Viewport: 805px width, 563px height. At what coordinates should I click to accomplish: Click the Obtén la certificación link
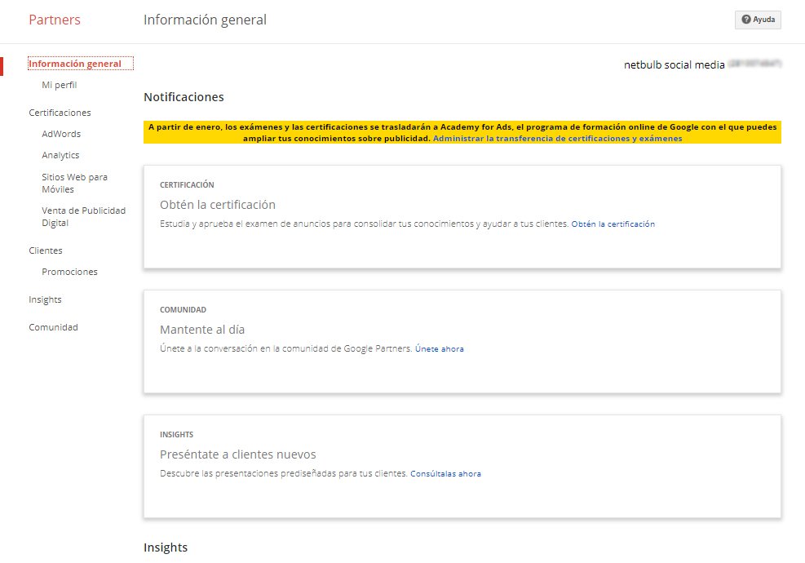[x=615, y=224]
